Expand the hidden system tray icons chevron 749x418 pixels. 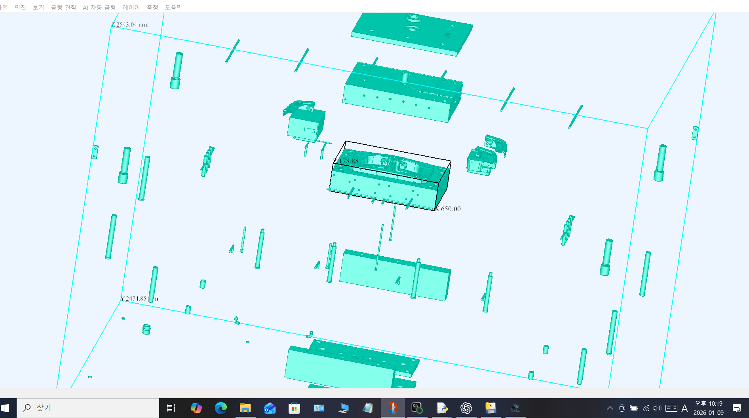pyautogui.click(x=610, y=408)
